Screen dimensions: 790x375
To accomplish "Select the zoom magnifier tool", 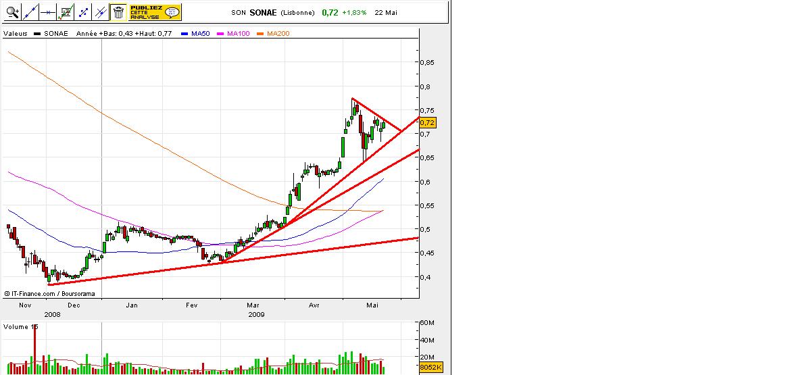I will click(x=13, y=12).
